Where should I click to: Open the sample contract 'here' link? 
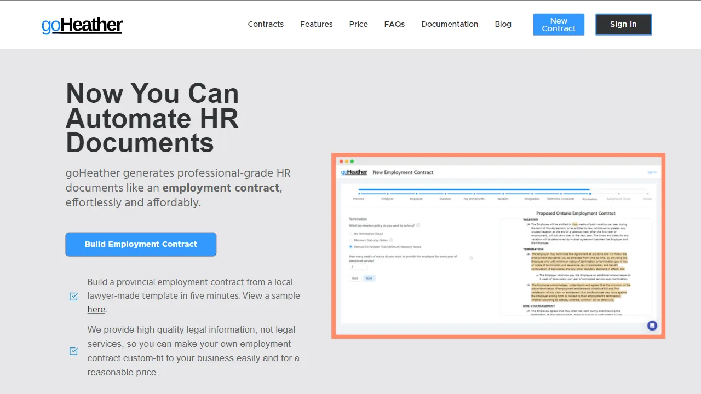point(96,310)
